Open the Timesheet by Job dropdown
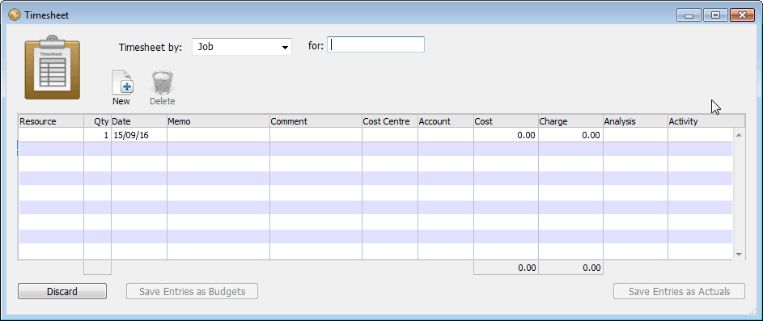The image size is (763, 321). tap(242, 47)
